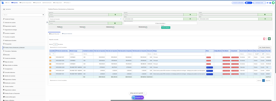Screen dimensions: 276x101
Task: Open the notifications bell icon
Action: tap(273, 3)
